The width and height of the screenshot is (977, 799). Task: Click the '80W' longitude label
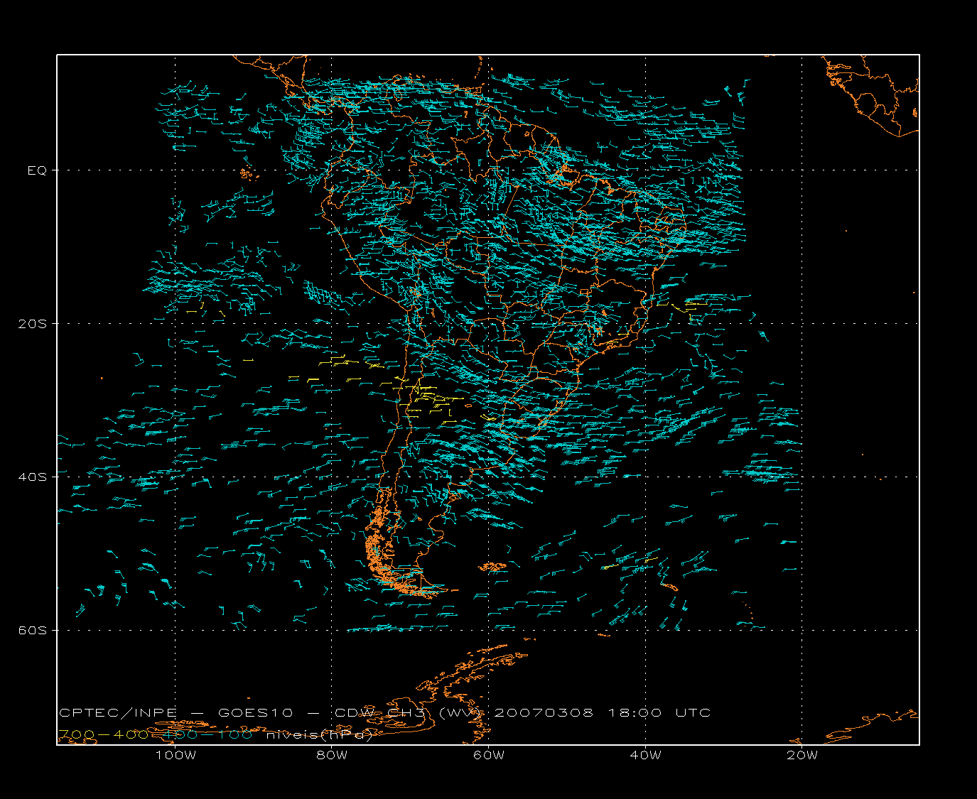point(332,755)
